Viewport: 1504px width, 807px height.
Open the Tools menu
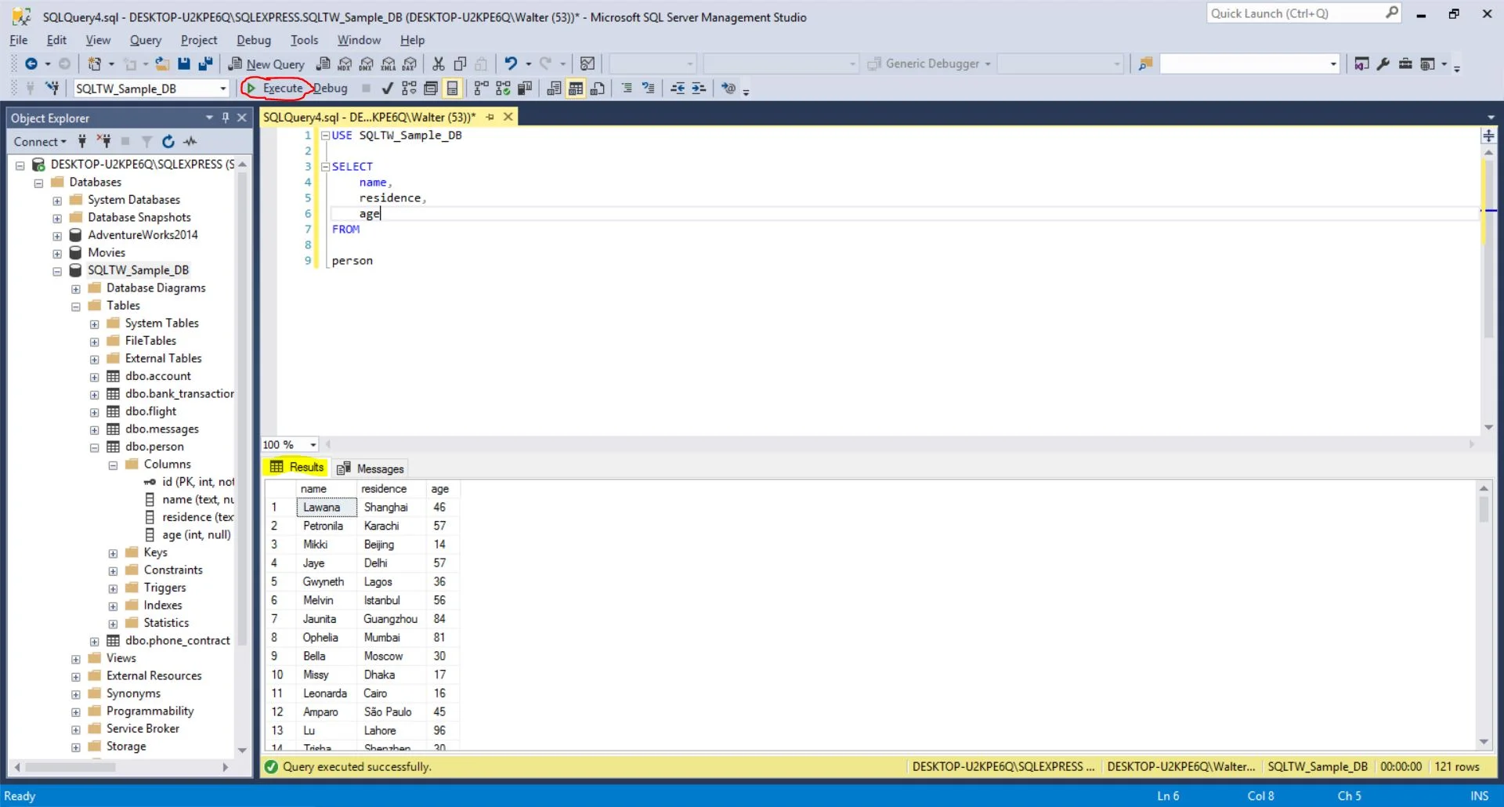pyautogui.click(x=304, y=40)
